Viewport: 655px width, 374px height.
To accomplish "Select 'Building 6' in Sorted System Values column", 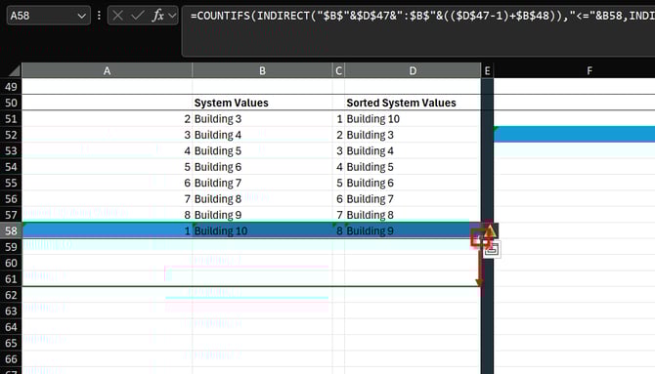I will click(413, 183).
